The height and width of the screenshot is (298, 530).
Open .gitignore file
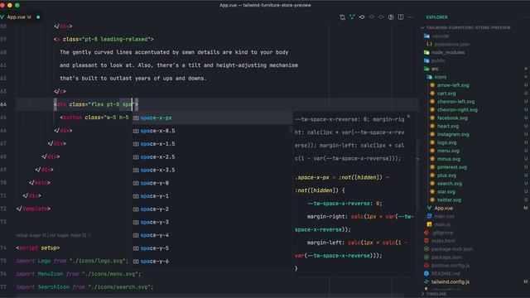click(x=442, y=233)
